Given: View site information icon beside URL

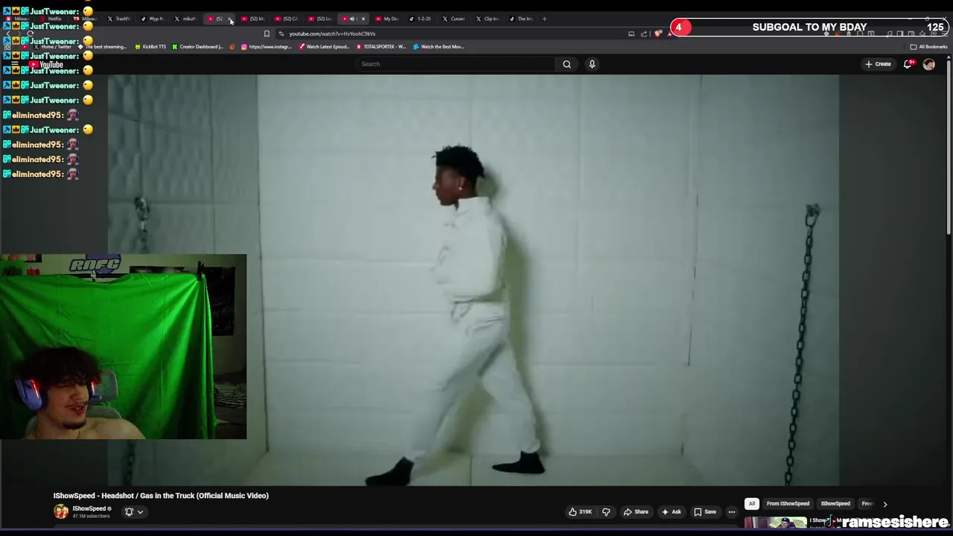Looking at the screenshot, I should (x=281, y=33).
